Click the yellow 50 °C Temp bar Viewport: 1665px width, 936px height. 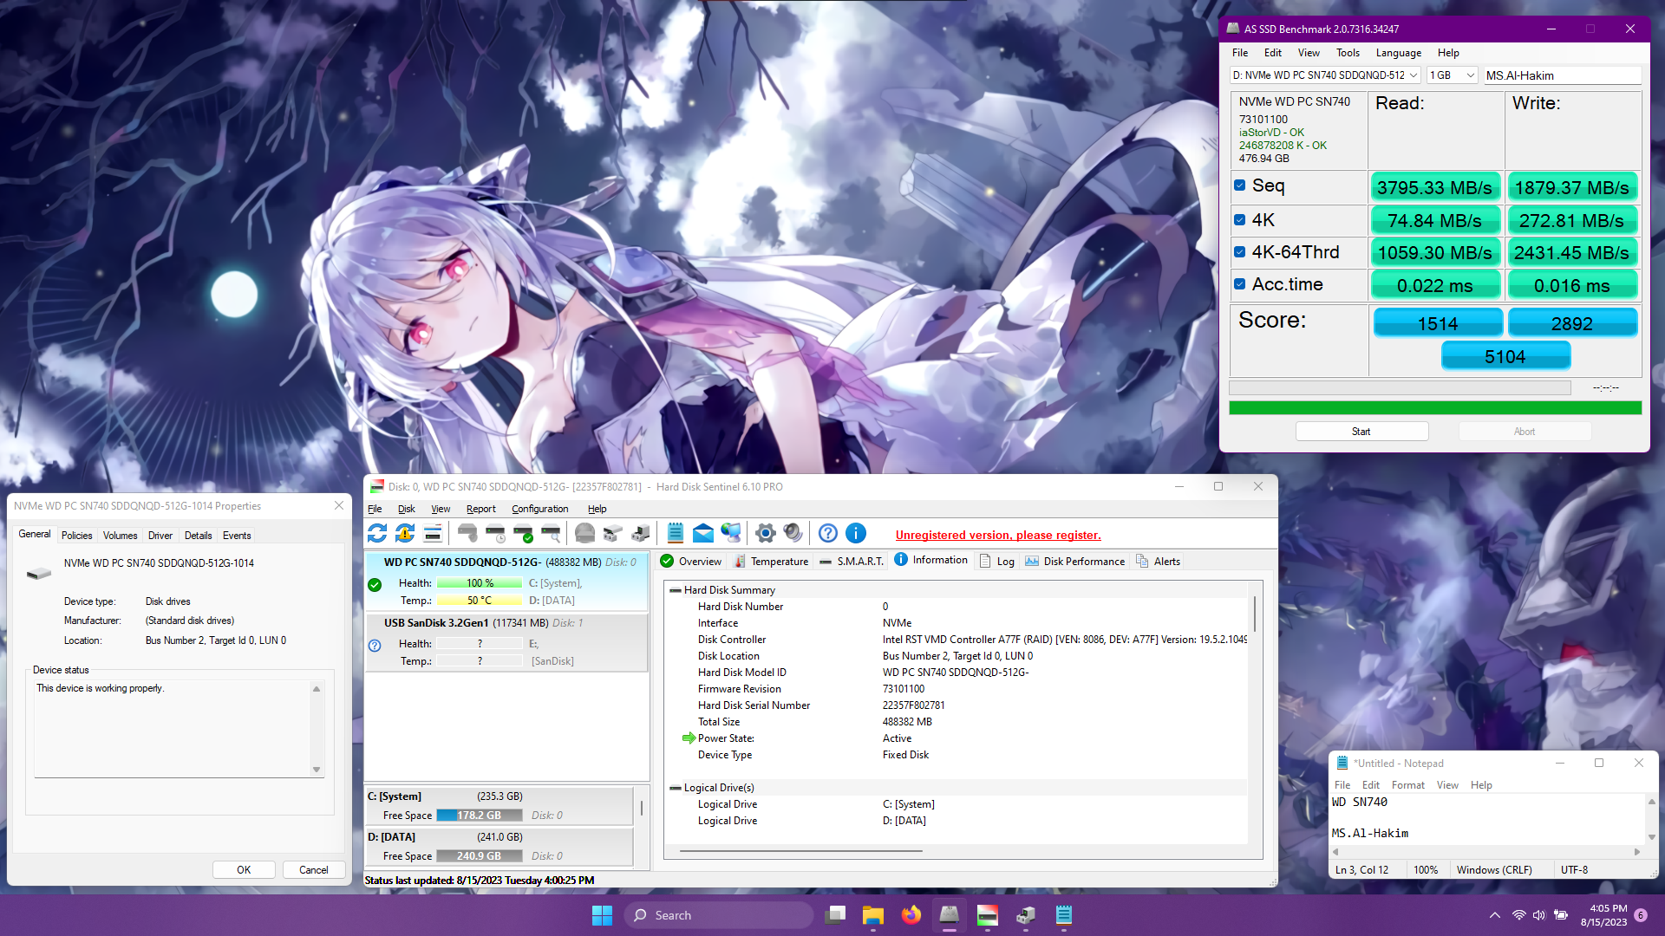(x=480, y=601)
